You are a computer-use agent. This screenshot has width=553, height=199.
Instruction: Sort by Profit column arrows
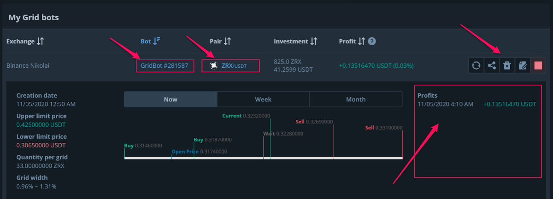point(362,41)
